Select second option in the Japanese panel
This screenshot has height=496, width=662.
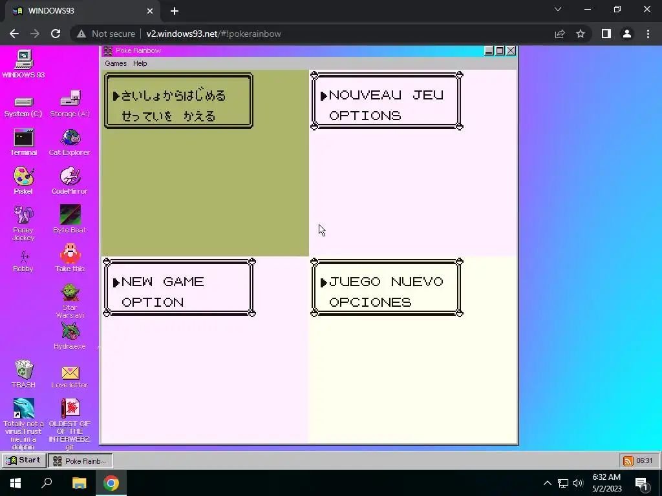point(169,116)
